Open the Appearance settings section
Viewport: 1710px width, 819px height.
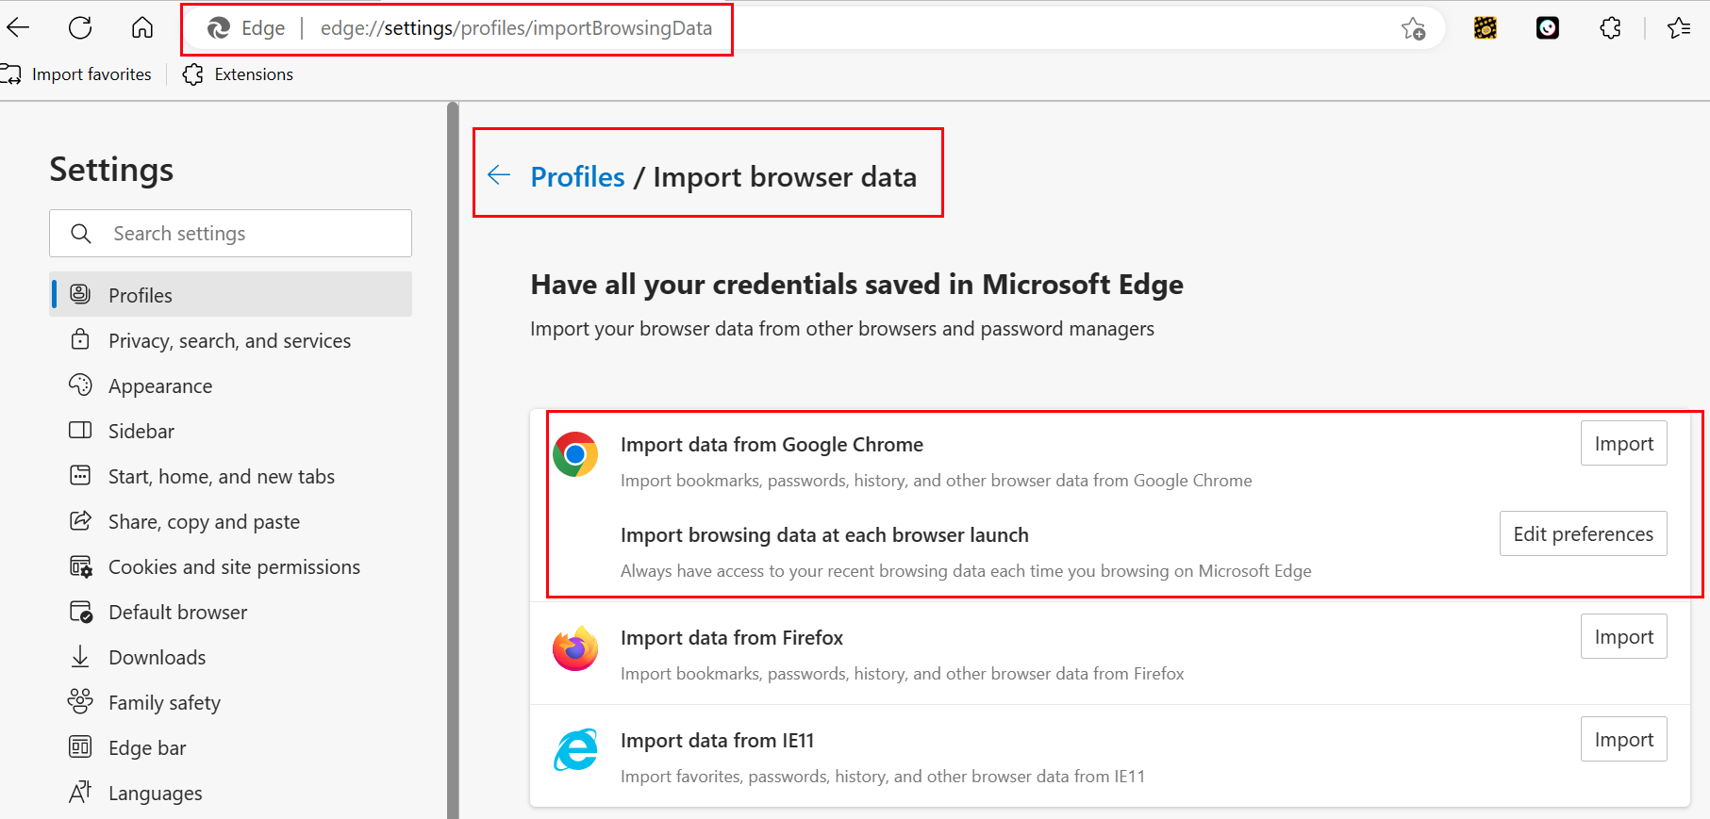(160, 386)
